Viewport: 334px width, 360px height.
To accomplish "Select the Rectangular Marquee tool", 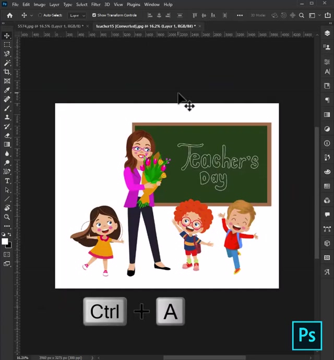I will coord(7,45).
